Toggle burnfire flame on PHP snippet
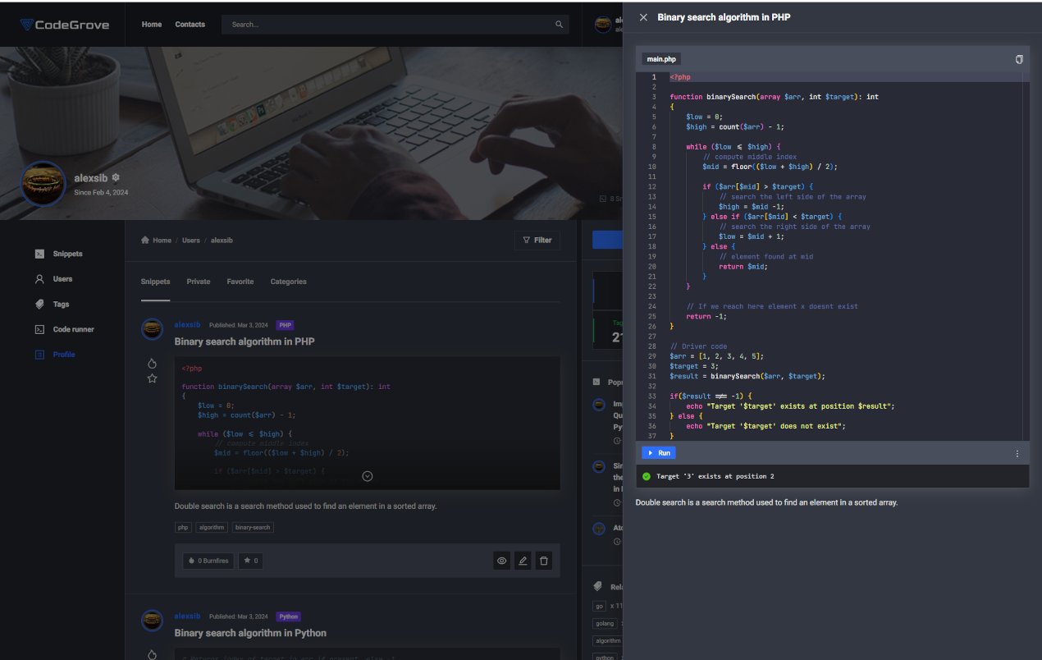The image size is (1042, 660). point(152,363)
